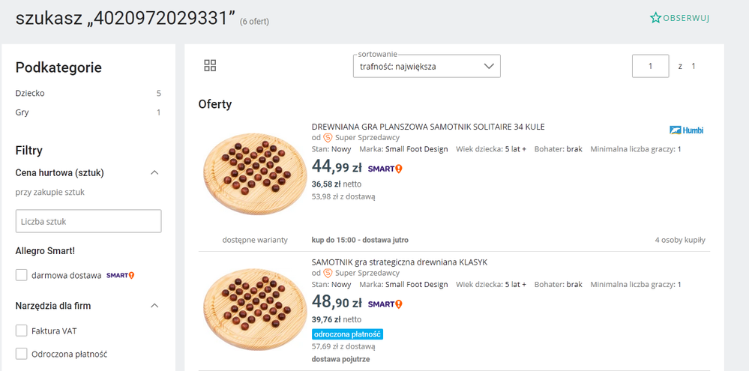Tick the Faktura VAT checkbox
The width and height of the screenshot is (749, 371).
coord(22,331)
